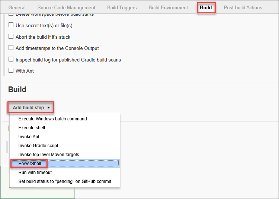The width and height of the screenshot is (279, 199).
Task: Expand the Add build step dropdown
Action: click(x=31, y=108)
